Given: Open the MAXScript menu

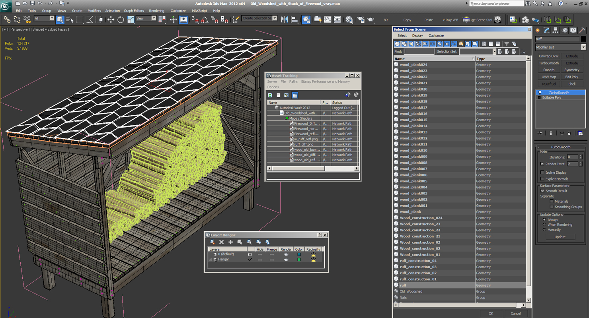Looking at the screenshot, I should (199, 11).
